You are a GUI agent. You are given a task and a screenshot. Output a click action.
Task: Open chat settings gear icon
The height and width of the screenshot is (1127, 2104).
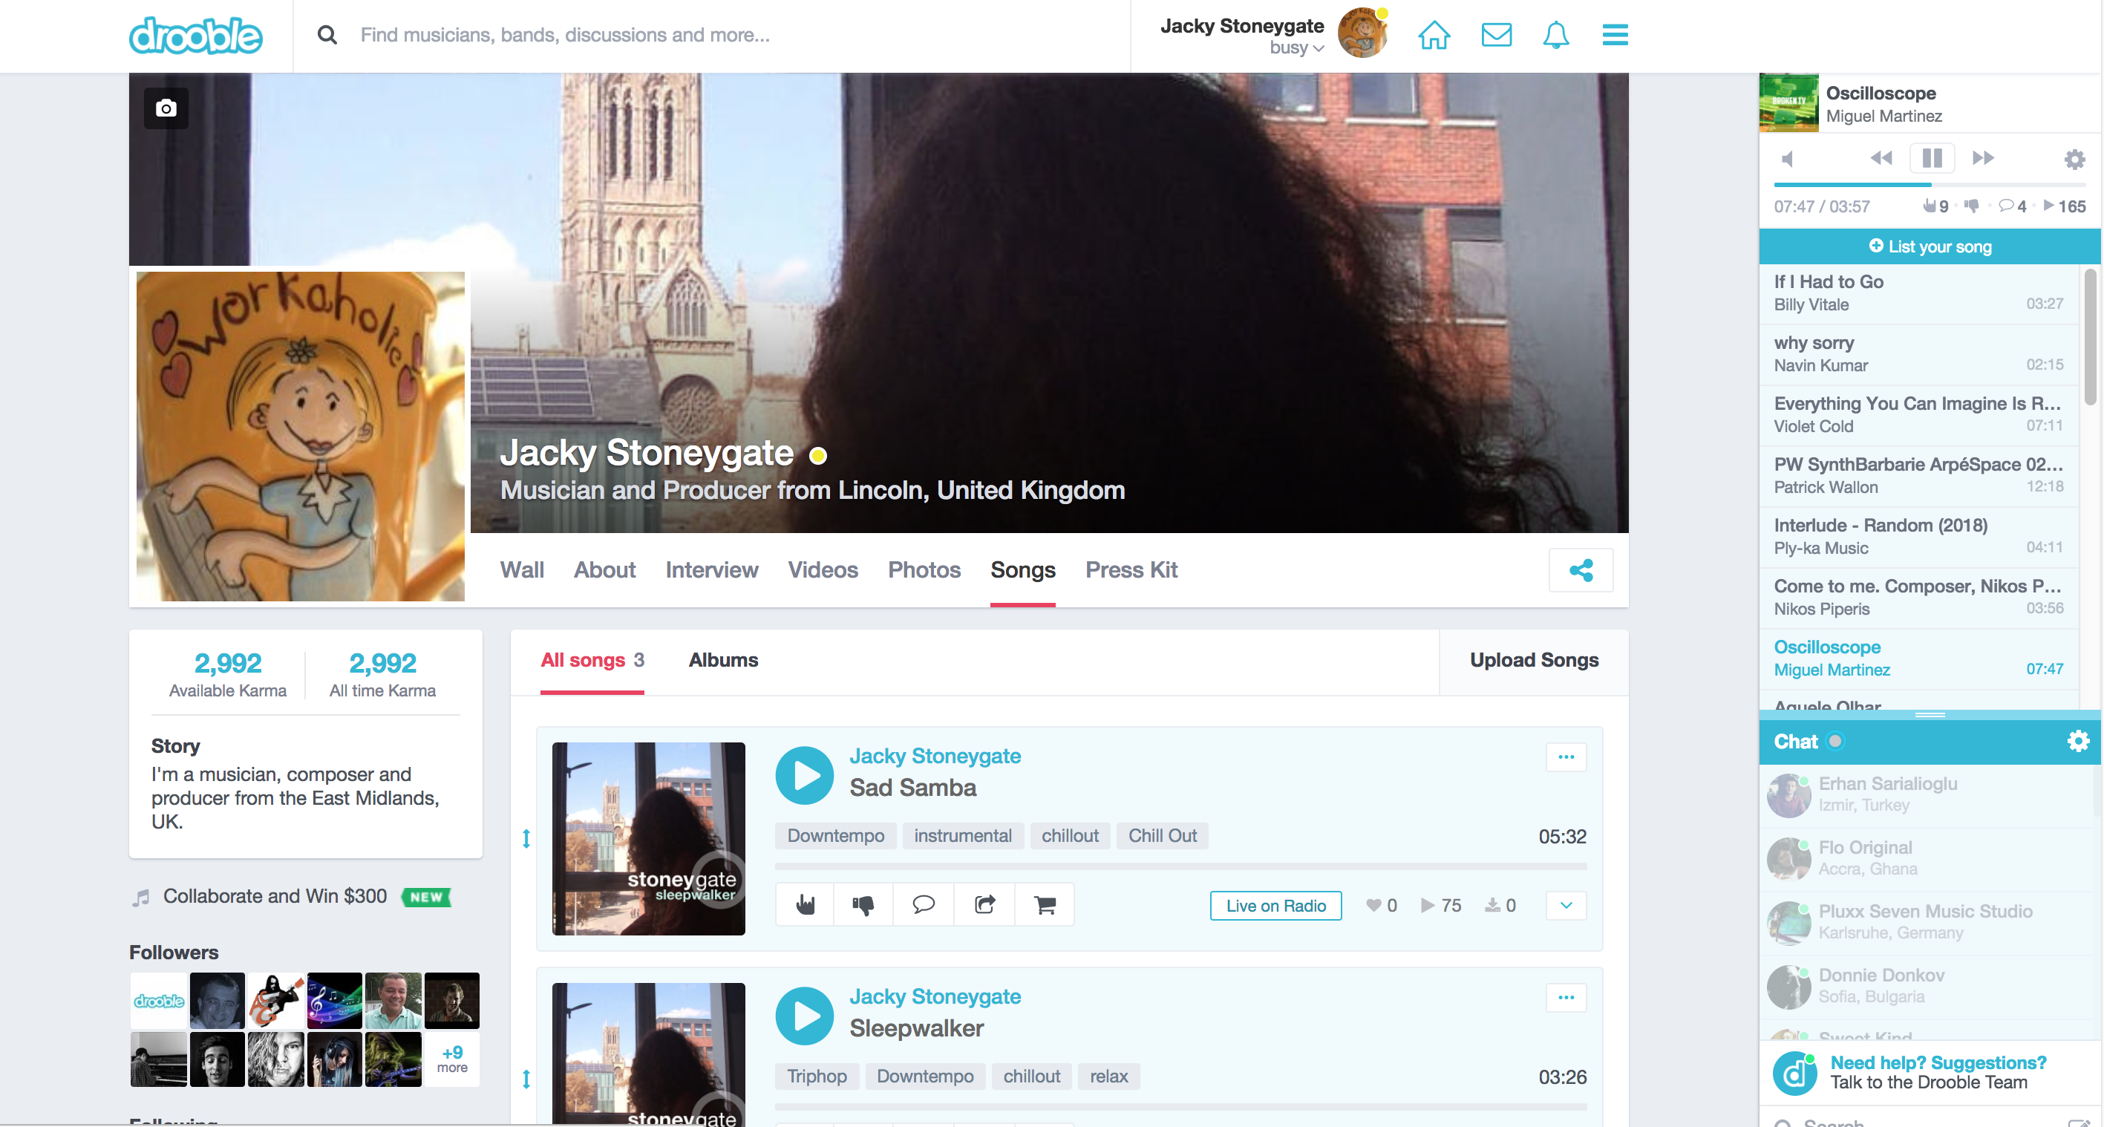2078,742
